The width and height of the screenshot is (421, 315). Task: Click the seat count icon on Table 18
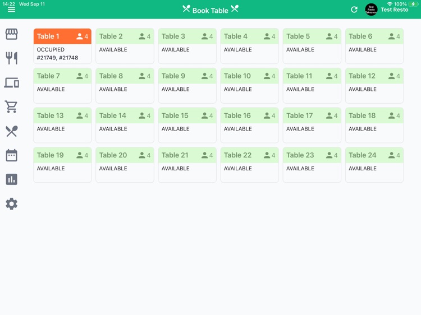point(391,115)
